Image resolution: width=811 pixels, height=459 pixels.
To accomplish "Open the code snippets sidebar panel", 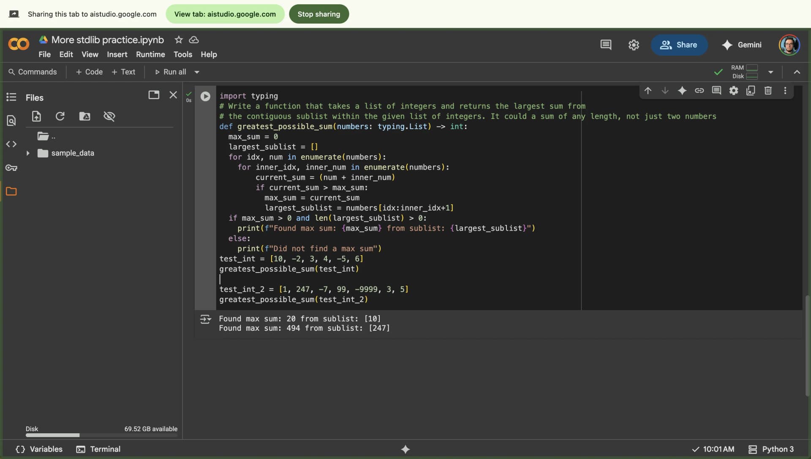I will coord(11,144).
